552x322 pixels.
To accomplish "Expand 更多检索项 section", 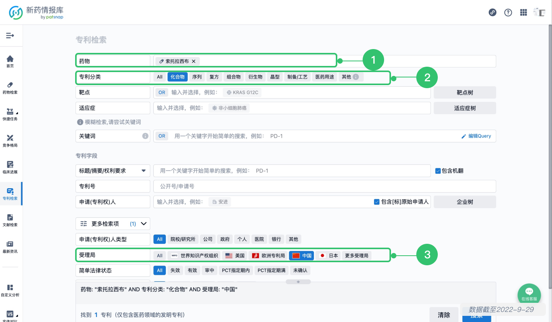I will tap(113, 223).
